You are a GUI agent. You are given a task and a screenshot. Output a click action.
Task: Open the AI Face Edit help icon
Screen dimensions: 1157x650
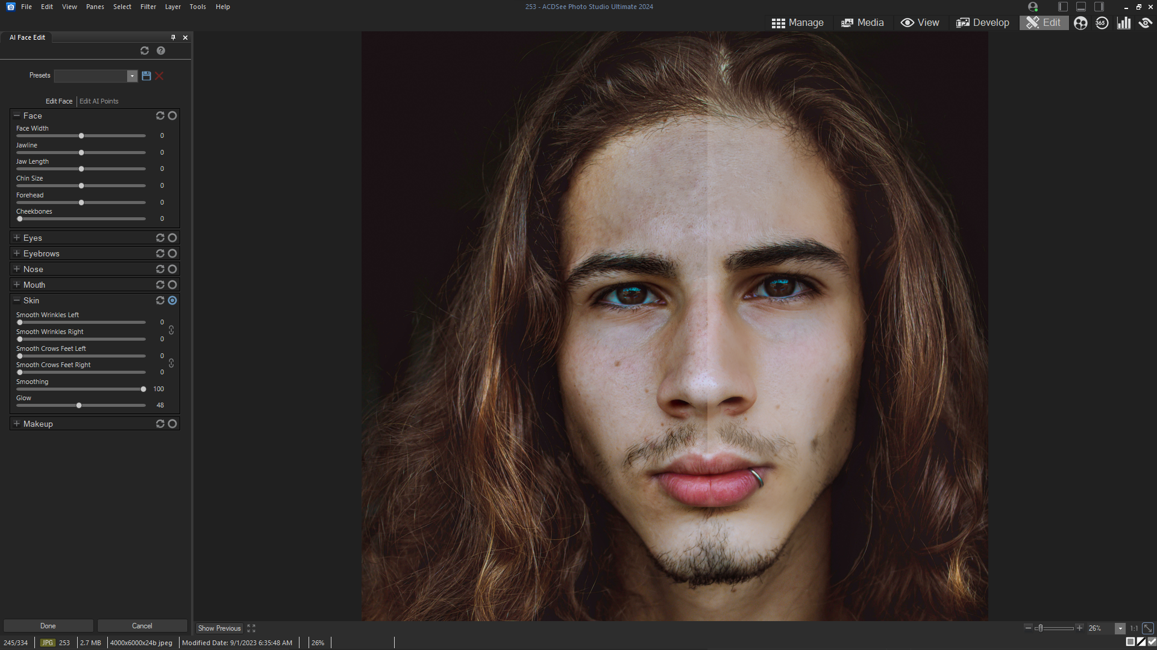coord(160,51)
